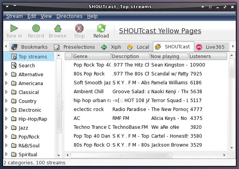Click the green Record icon
Screen dimensions: 239x169
36,28
